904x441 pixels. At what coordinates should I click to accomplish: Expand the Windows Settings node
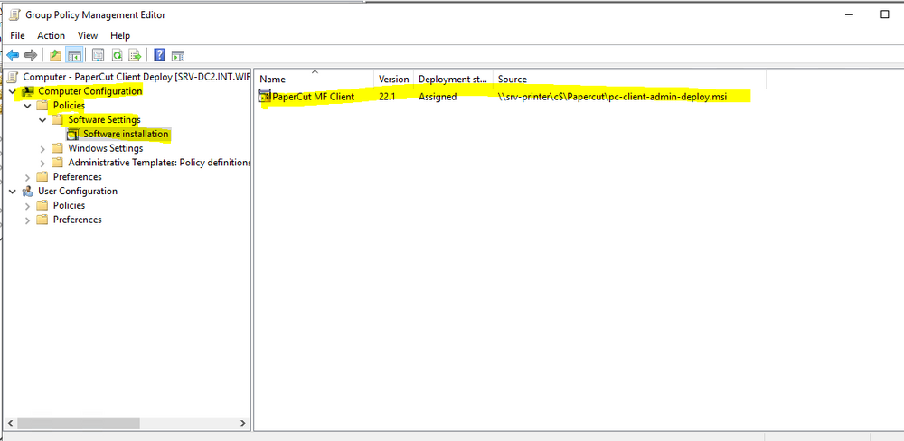pyautogui.click(x=42, y=149)
